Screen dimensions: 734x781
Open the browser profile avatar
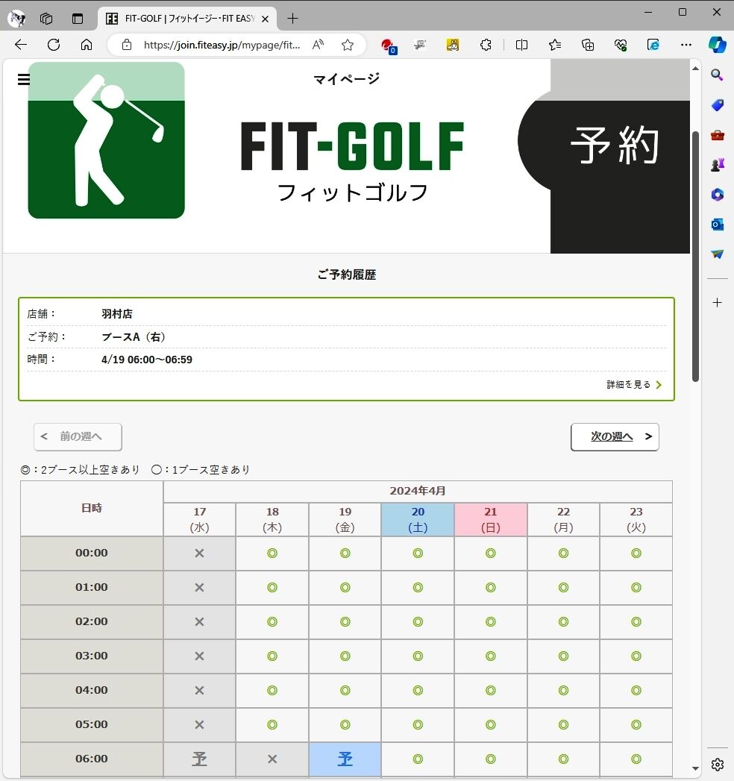click(x=17, y=19)
